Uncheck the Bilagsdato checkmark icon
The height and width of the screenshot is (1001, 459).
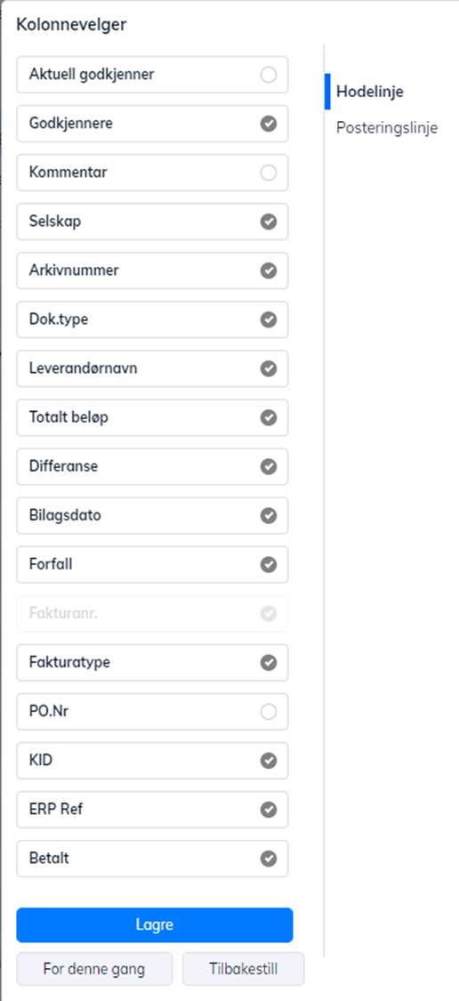click(x=269, y=515)
